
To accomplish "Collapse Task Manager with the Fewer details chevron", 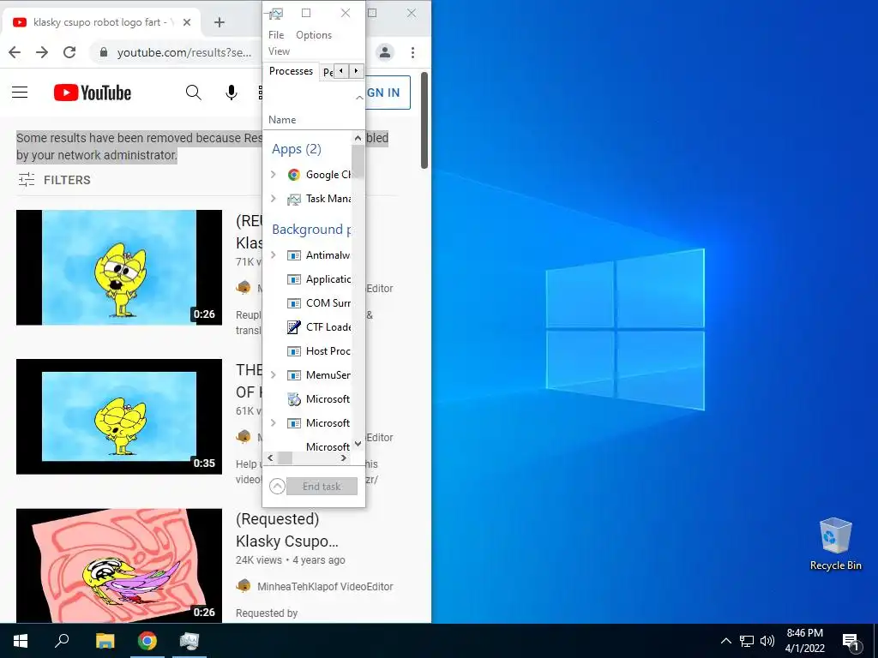I will [277, 487].
